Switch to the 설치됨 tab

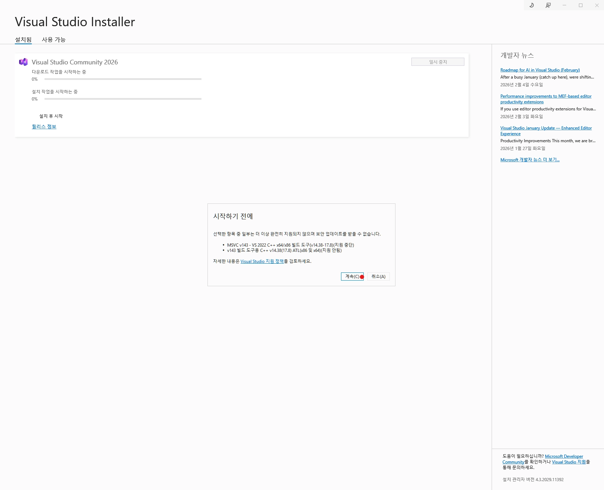(x=23, y=40)
